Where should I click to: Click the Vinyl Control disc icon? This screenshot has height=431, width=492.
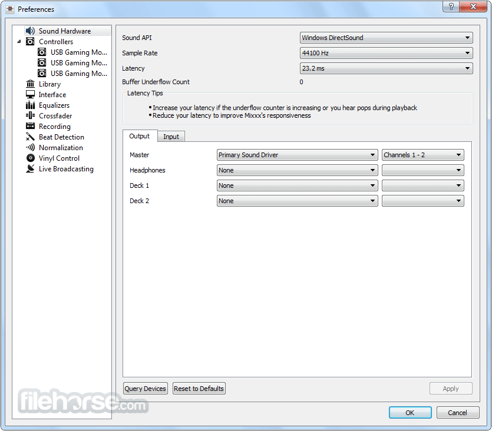[x=30, y=158]
